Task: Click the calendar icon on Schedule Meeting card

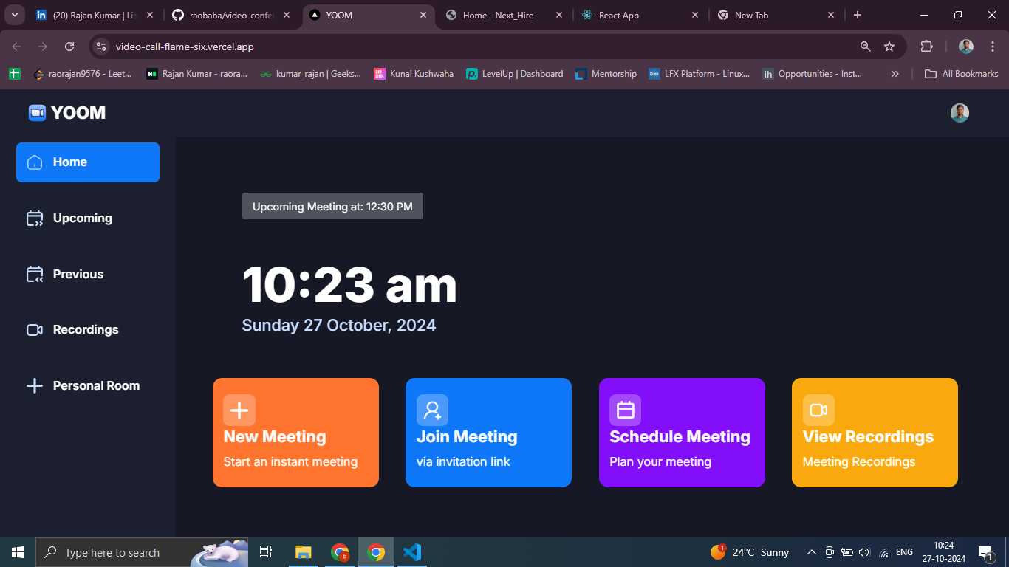Action: pyautogui.click(x=625, y=410)
